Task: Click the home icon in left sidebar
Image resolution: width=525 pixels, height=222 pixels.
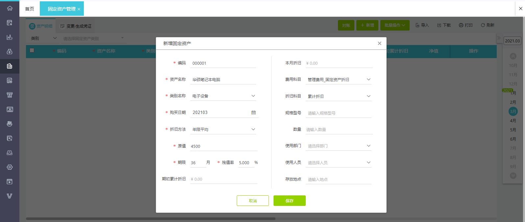Action: (x=10, y=8)
